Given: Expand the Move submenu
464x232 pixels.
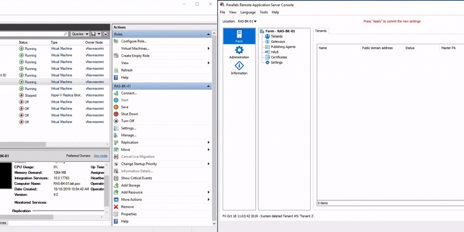Looking at the screenshot, I should tap(208, 150).
